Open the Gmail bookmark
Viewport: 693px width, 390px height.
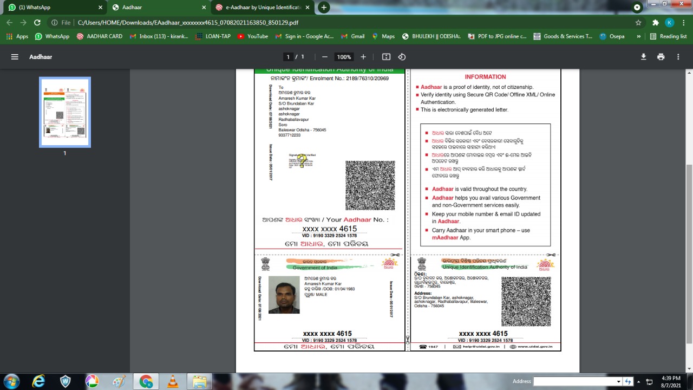pyautogui.click(x=352, y=36)
